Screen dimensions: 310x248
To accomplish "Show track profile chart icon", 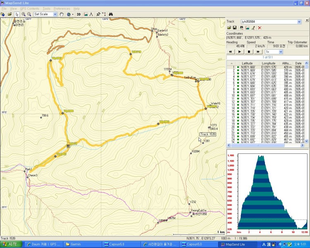I will click(247, 28).
